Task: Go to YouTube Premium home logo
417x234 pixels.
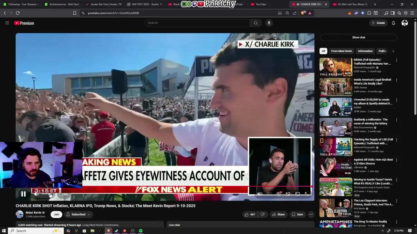Action: [24, 23]
